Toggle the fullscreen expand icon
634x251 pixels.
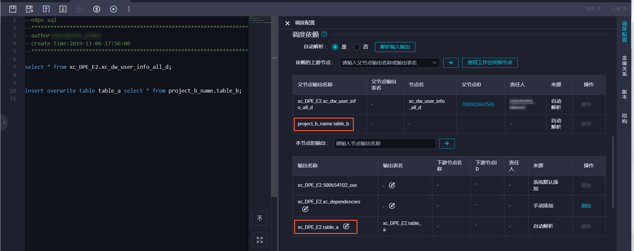[259, 240]
